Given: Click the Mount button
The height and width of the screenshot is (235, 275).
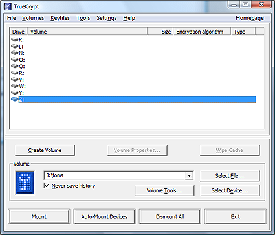Looking at the screenshot, I should pyautogui.click(x=39, y=216).
